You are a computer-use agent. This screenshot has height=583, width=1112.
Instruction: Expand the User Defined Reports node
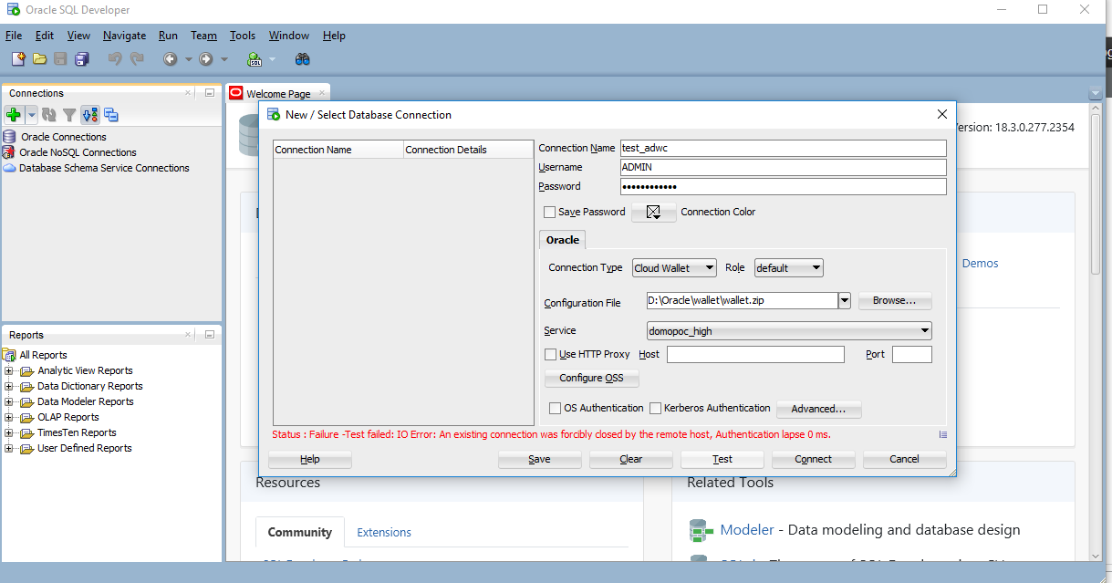click(x=9, y=449)
